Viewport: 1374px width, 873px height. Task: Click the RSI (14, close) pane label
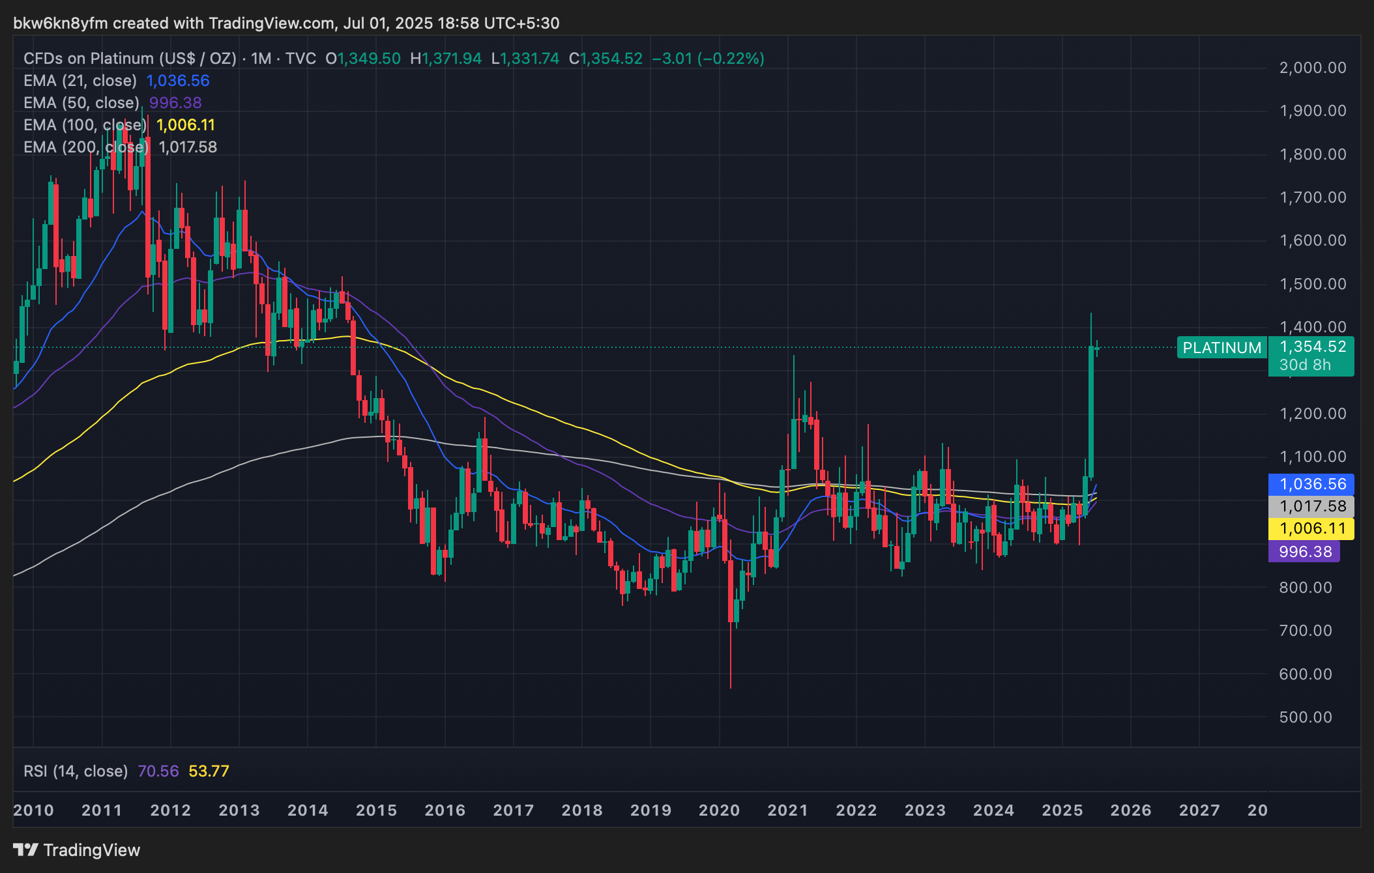coord(76,771)
